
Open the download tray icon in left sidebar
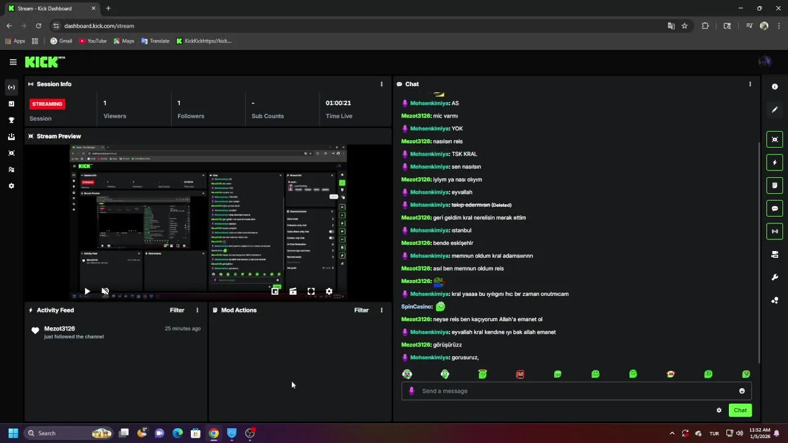point(11,137)
